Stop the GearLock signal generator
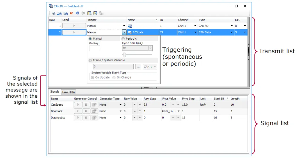Viewport: 297px width, 158px height. point(86,111)
